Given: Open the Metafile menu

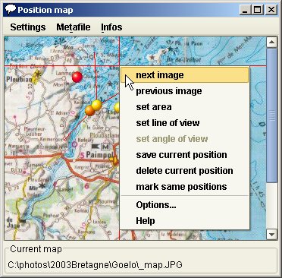Looking at the screenshot, I should [x=74, y=27].
